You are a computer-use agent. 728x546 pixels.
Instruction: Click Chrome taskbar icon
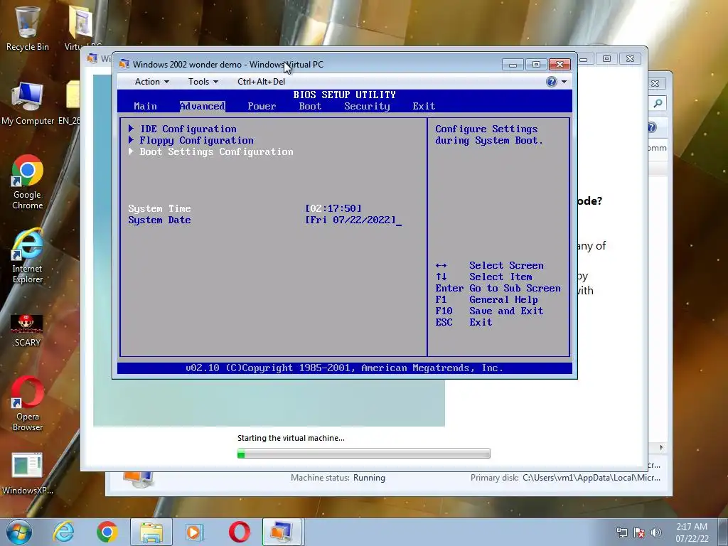(107, 532)
